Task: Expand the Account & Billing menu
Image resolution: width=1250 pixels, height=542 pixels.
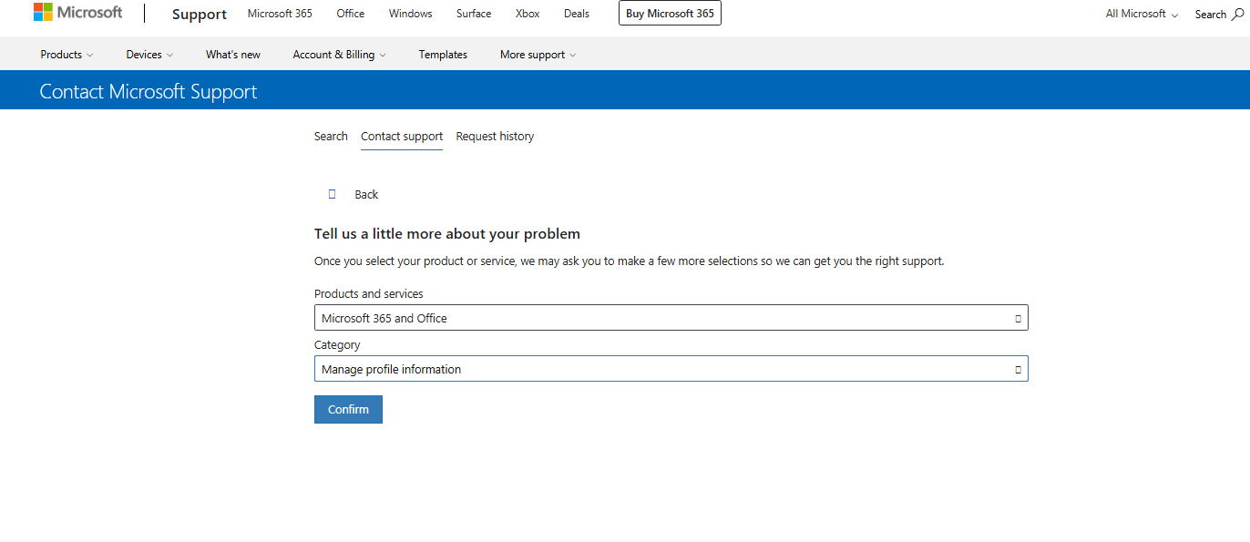Action: pos(339,55)
